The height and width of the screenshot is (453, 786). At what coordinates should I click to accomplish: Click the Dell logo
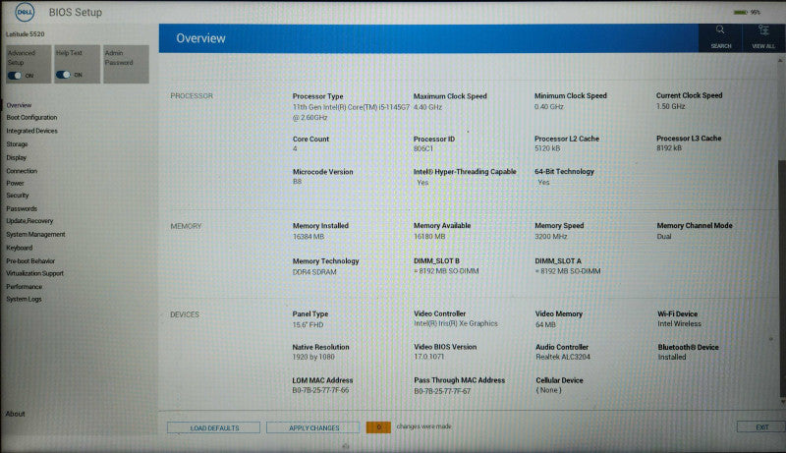pyautogui.click(x=25, y=12)
